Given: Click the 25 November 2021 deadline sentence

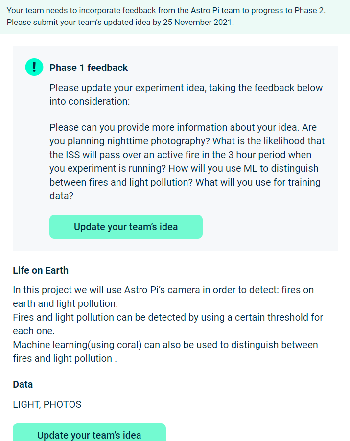Looking at the screenshot, I should click(x=120, y=22).
